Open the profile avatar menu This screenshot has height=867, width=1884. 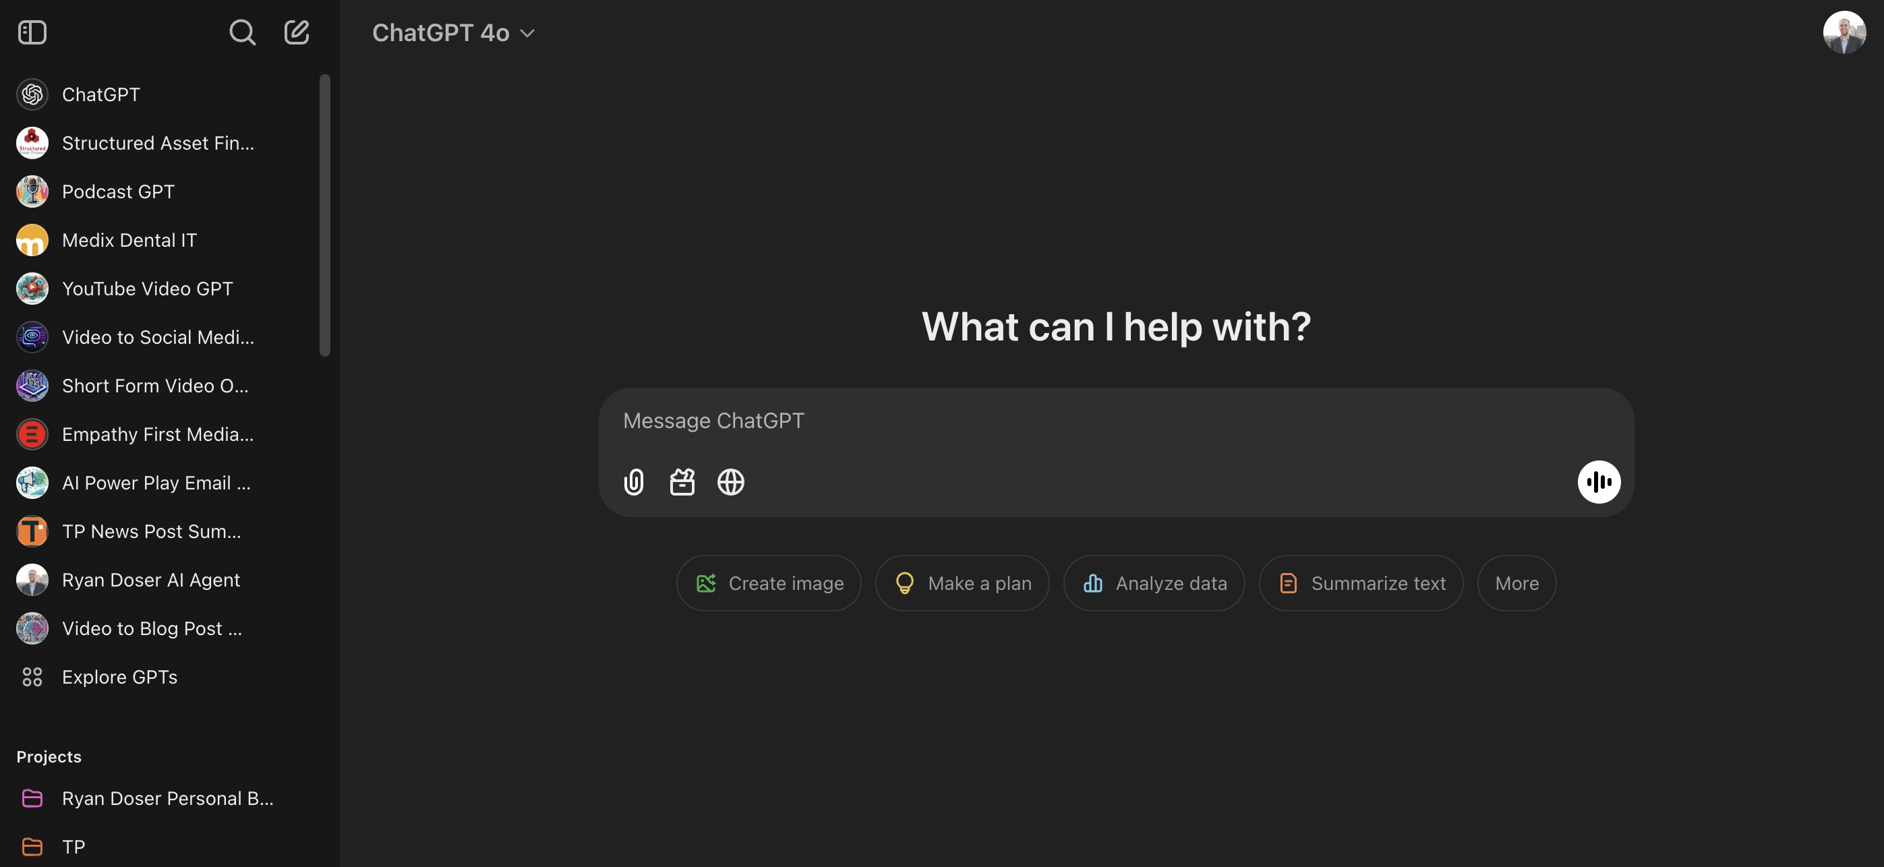1844,32
